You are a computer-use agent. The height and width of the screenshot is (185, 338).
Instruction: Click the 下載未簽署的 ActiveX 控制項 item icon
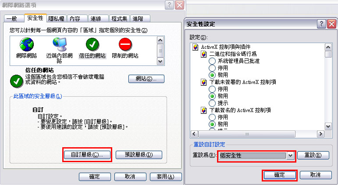pyautogui.click(x=204, y=82)
